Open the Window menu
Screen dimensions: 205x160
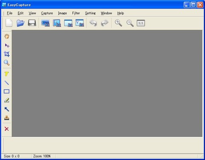[106, 13]
